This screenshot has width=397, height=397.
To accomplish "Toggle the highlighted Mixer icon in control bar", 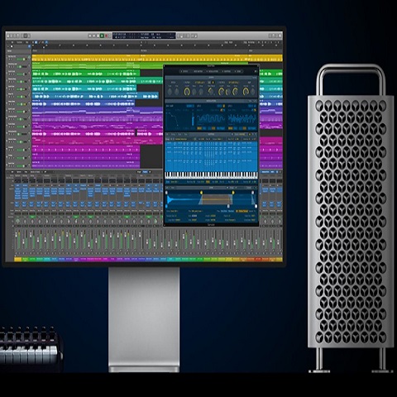I will coord(26,36).
